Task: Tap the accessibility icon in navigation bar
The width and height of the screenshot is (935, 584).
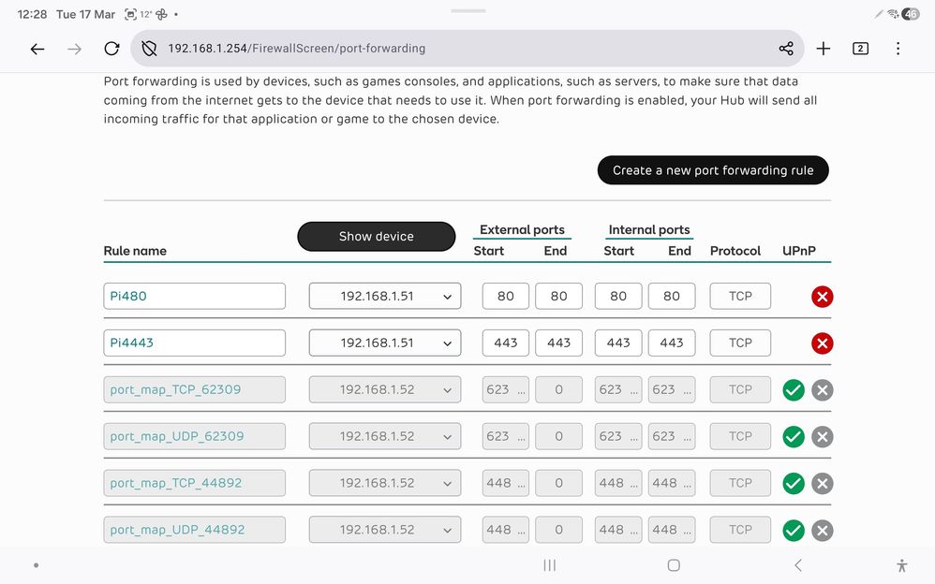Action: 901,565
